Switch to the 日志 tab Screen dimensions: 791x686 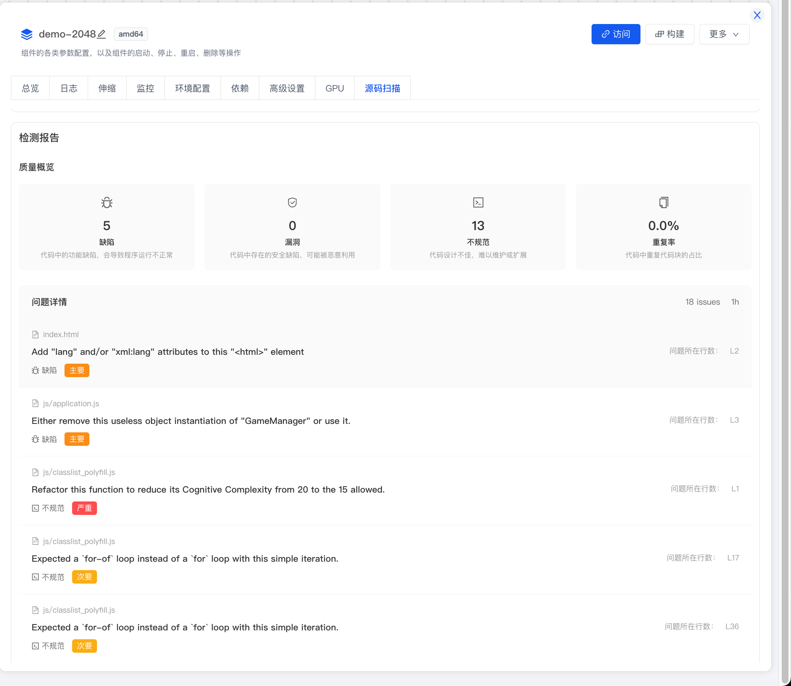coord(69,88)
